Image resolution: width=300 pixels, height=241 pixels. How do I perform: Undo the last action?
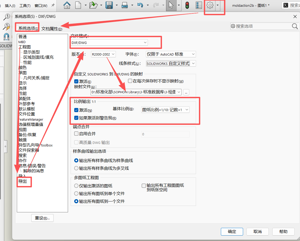pyautogui.click(x=140, y=5)
